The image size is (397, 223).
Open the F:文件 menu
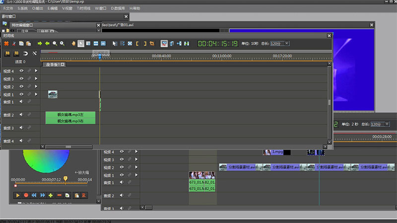[x=8, y=8]
